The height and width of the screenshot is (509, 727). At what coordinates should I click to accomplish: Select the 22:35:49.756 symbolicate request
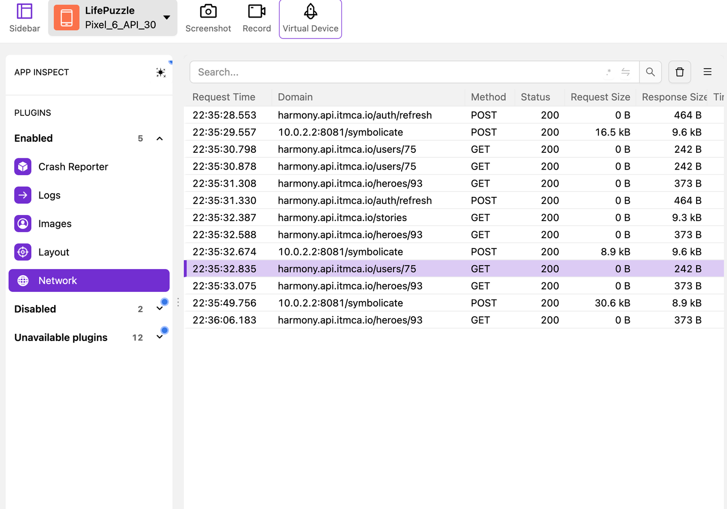[x=454, y=303]
